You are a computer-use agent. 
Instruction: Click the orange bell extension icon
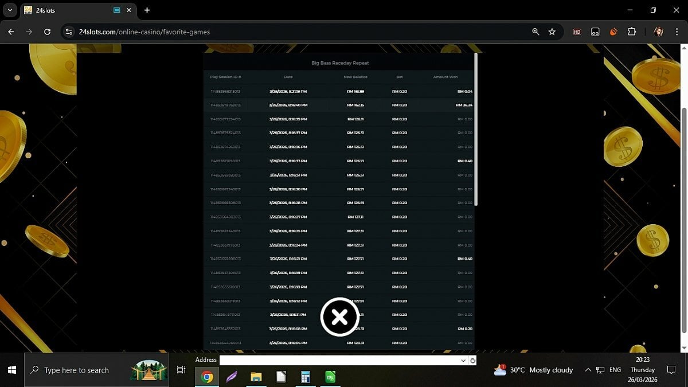(613, 32)
